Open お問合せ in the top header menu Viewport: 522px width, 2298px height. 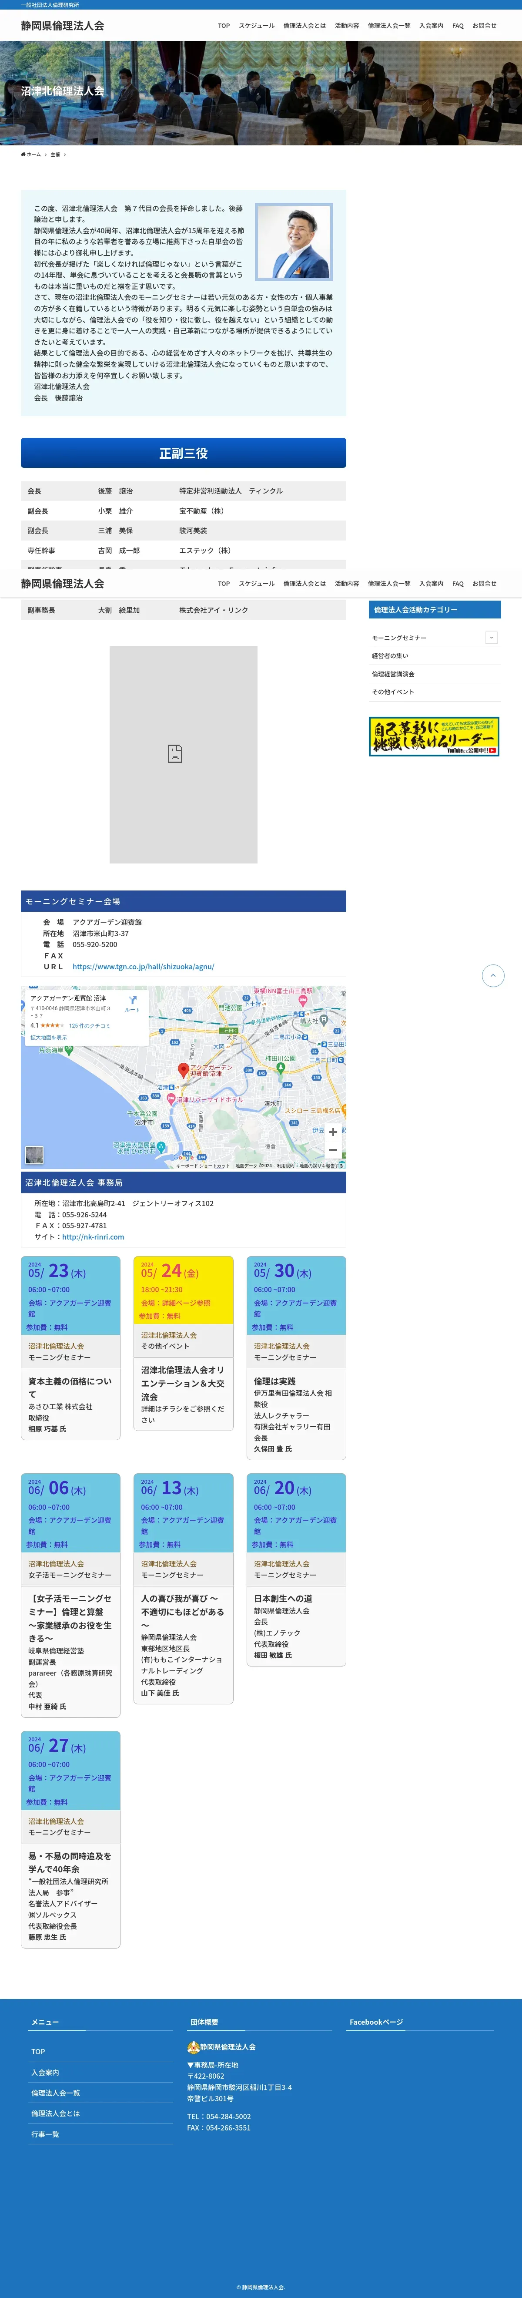[485, 26]
